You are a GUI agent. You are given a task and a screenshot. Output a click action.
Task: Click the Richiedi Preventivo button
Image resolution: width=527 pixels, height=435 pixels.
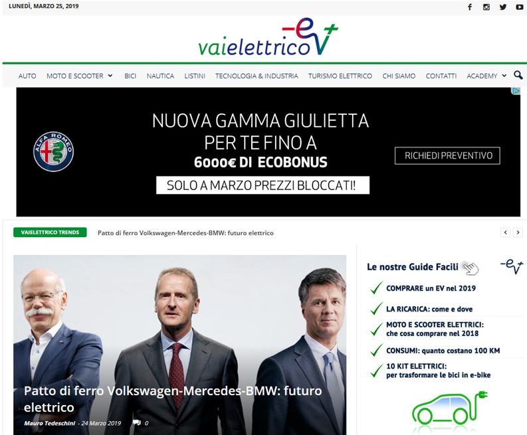[x=447, y=155]
